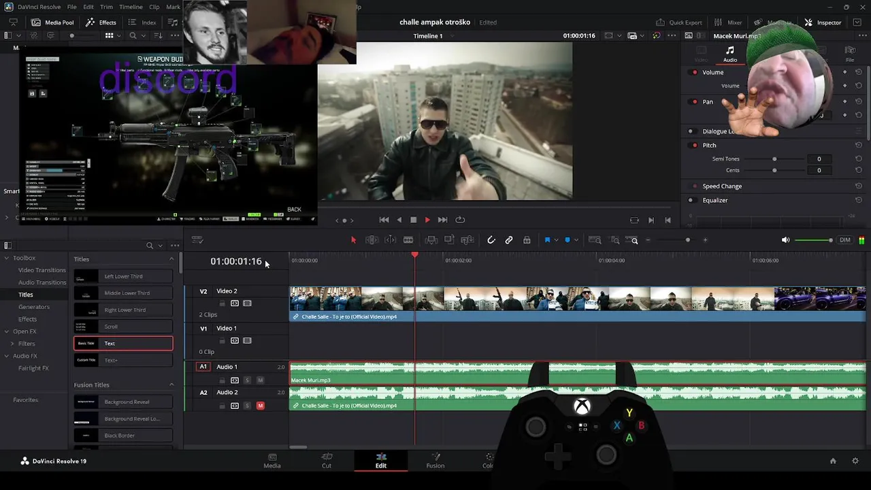Screen dimensions: 871x490
Task: Unmute Audio 2 track M button
Action: (260, 406)
